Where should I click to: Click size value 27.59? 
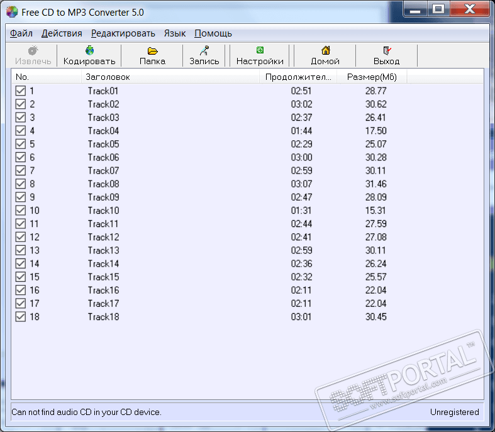point(376,223)
